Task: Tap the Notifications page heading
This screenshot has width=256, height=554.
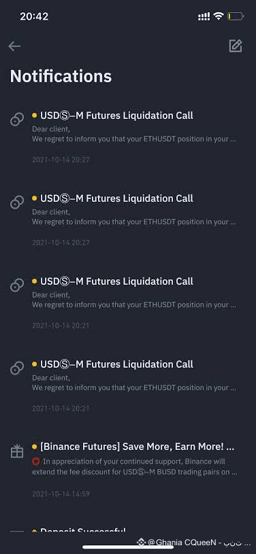Action: (x=61, y=76)
